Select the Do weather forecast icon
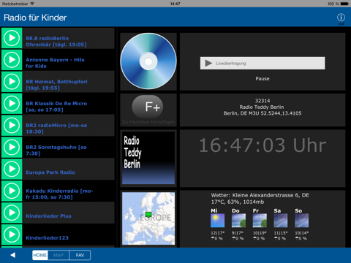 tap(238, 221)
